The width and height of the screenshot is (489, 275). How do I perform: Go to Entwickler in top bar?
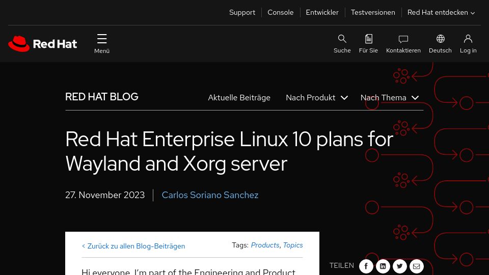click(322, 12)
